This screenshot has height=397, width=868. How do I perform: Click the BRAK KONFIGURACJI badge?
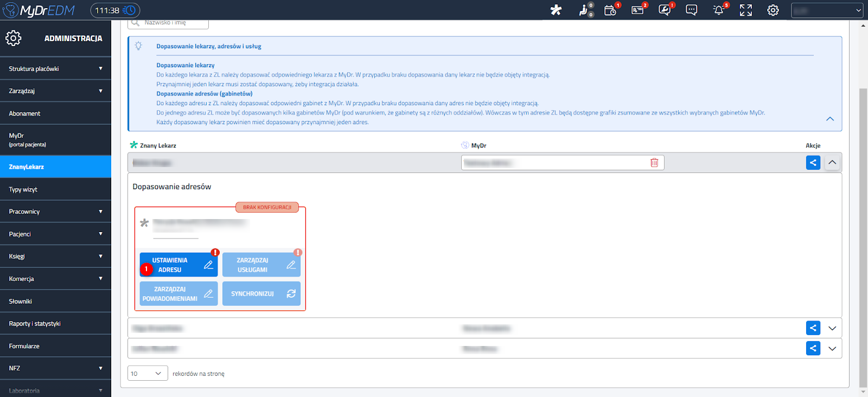pyautogui.click(x=267, y=207)
